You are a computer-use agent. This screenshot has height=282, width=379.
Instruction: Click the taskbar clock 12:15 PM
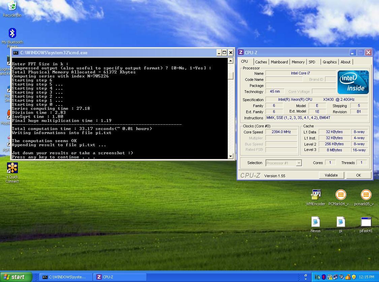pos(367,277)
